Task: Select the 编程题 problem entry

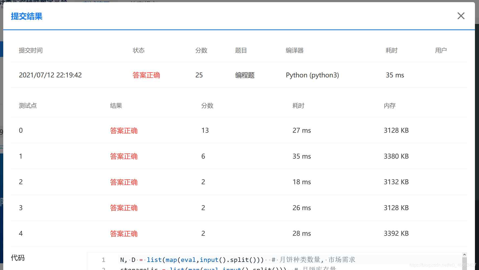Action: point(244,75)
